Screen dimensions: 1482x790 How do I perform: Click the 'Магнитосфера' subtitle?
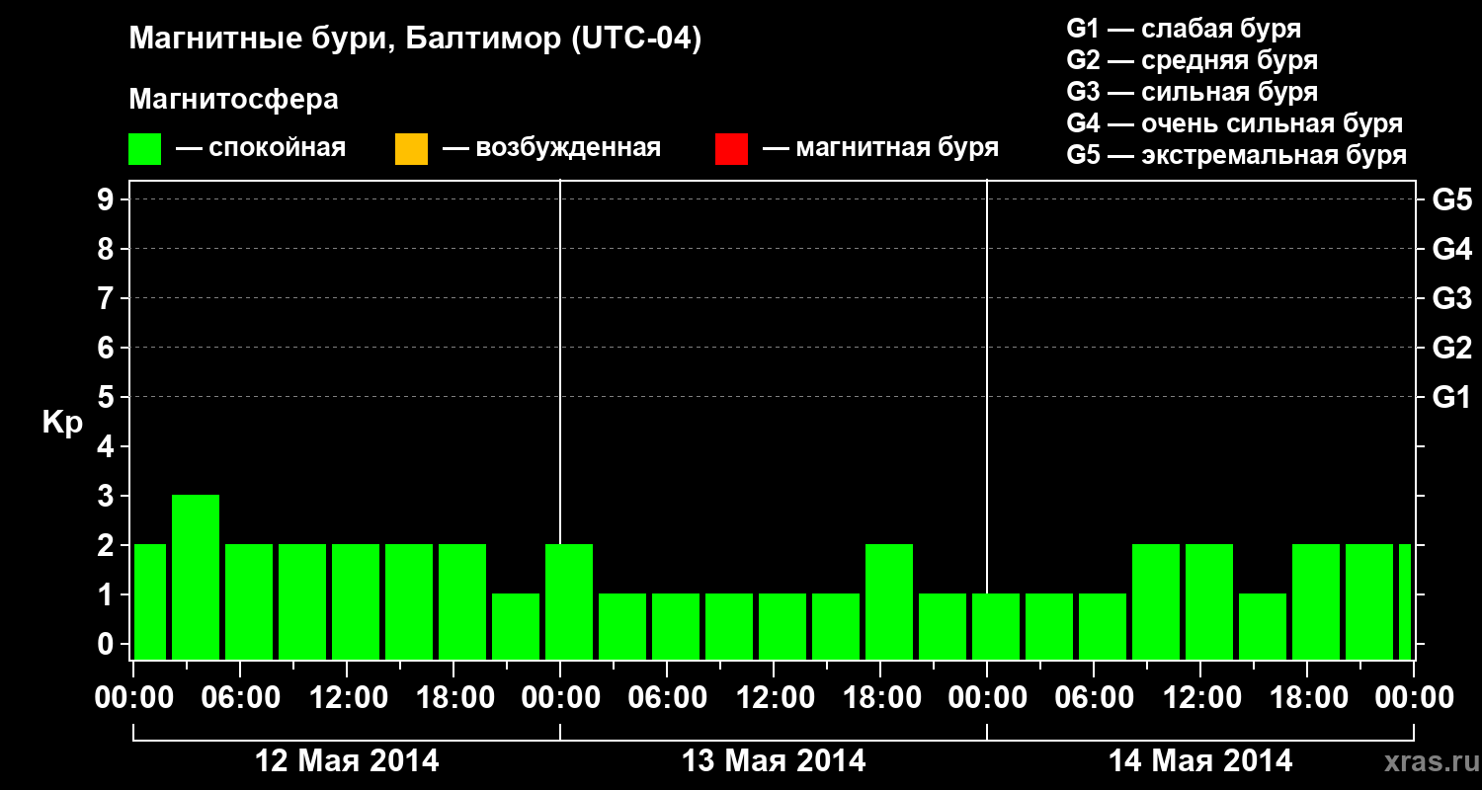coord(234,100)
